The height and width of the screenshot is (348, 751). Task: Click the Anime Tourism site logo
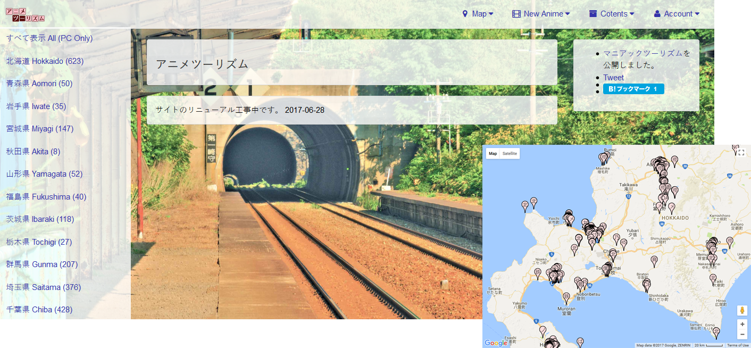coord(25,14)
